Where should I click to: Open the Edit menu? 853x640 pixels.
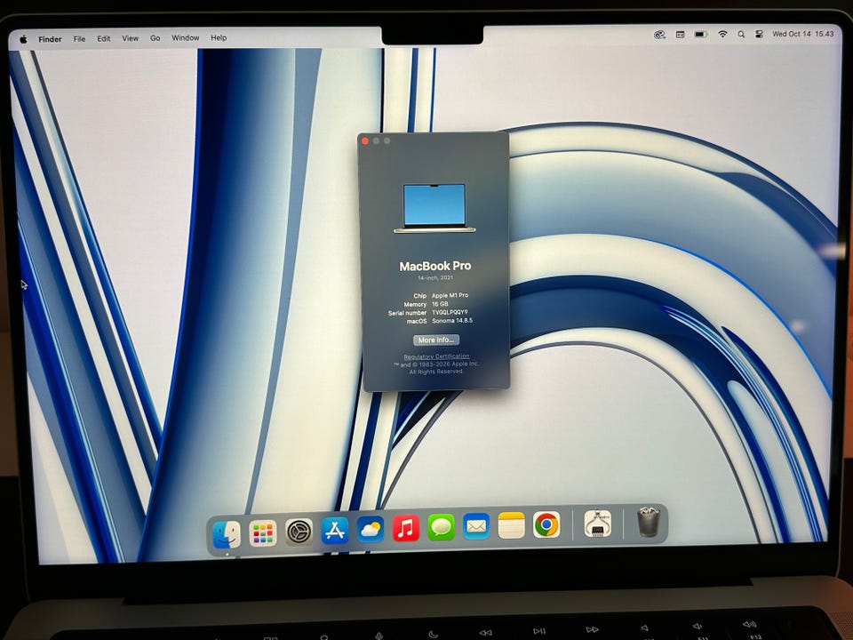tap(103, 38)
